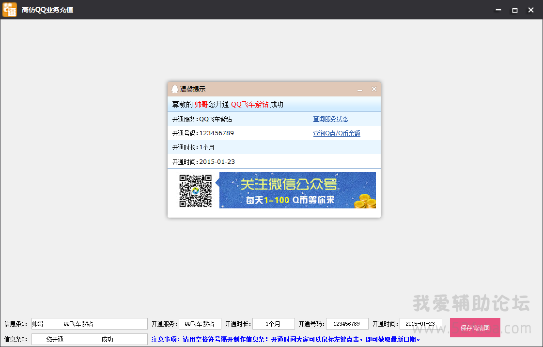Screen dimensions: 543x347
Task: Click the QQ penguin icon in the dialog
Action: point(174,89)
